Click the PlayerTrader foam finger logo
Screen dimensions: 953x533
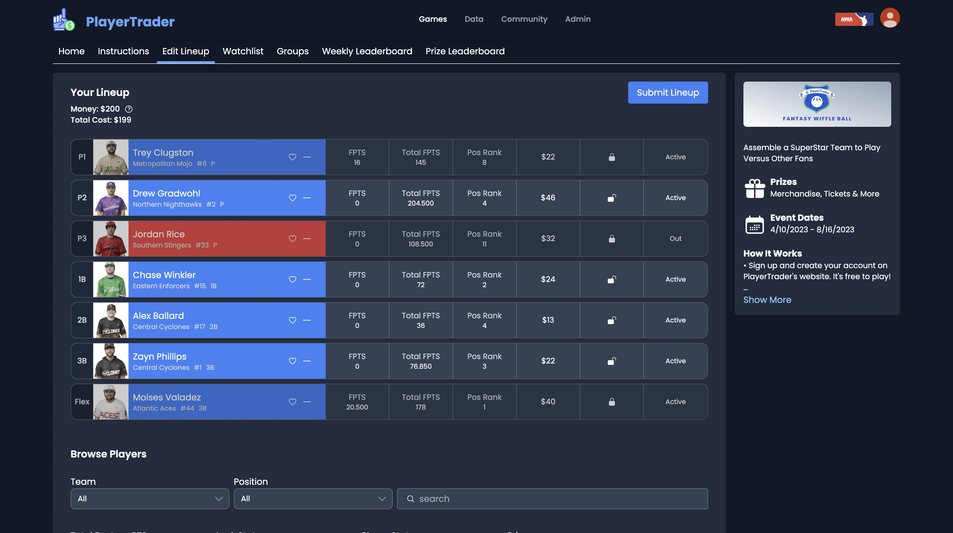(64, 20)
